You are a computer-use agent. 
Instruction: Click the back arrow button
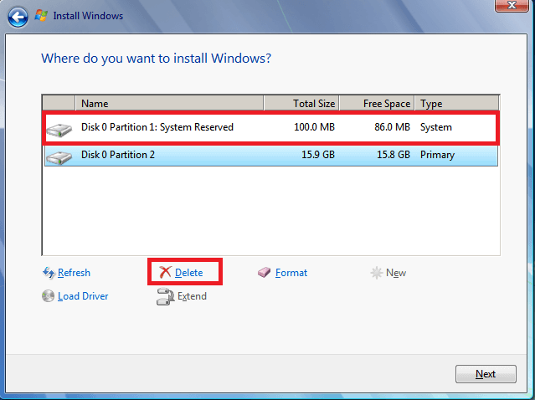(17, 15)
